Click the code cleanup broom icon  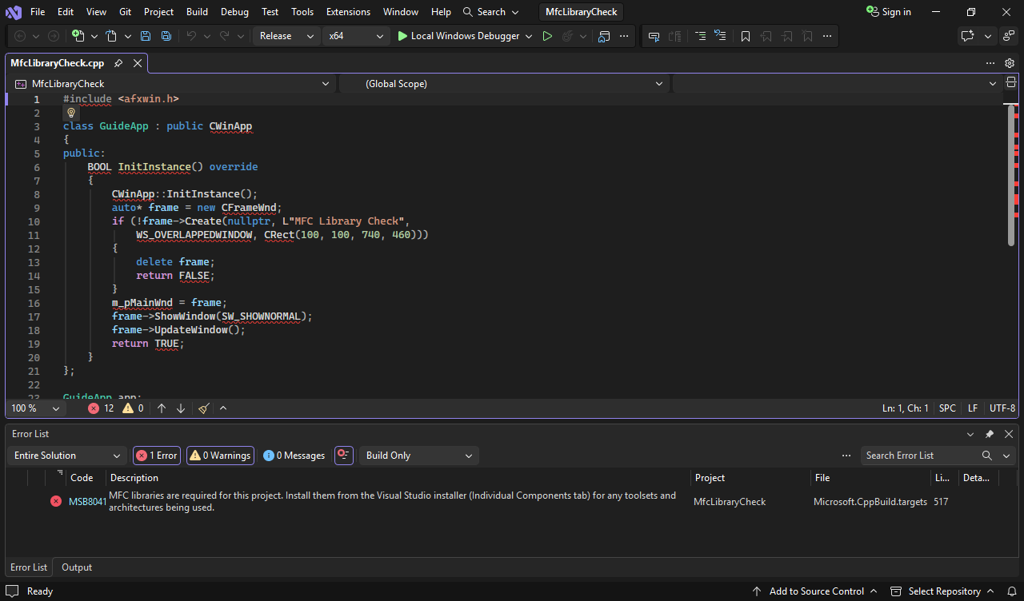click(203, 408)
